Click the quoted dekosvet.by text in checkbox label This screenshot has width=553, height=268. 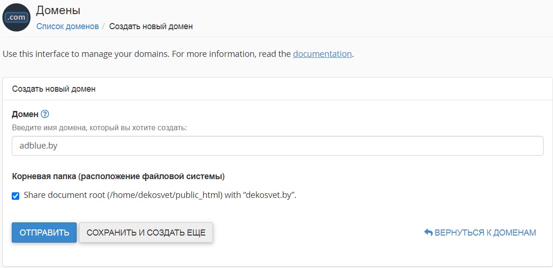click(268, 195)
